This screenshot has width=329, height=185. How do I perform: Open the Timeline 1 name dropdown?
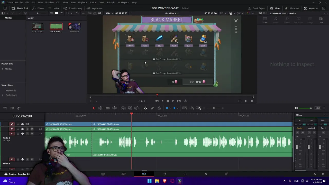172,13
